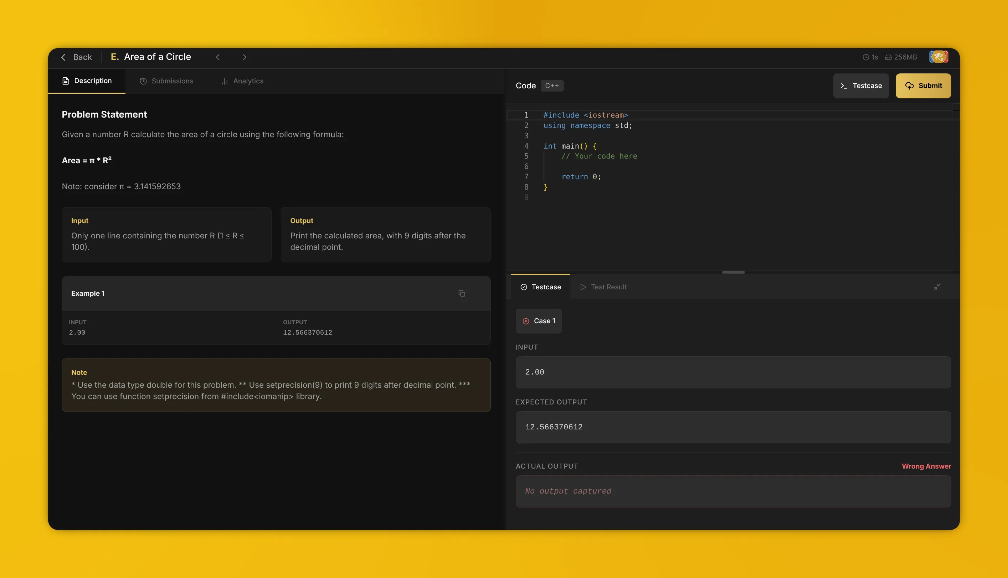Click the editor's vertical scrollbar
Image resolution: width=1008 pixels, height=578 pixels.
tap(956, 187)
